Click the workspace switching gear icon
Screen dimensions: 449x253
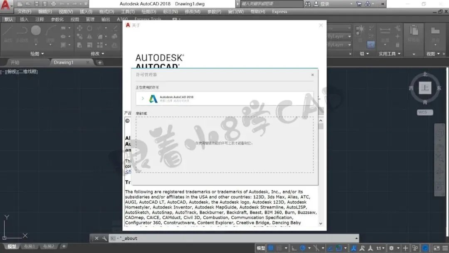click(391, 248)
